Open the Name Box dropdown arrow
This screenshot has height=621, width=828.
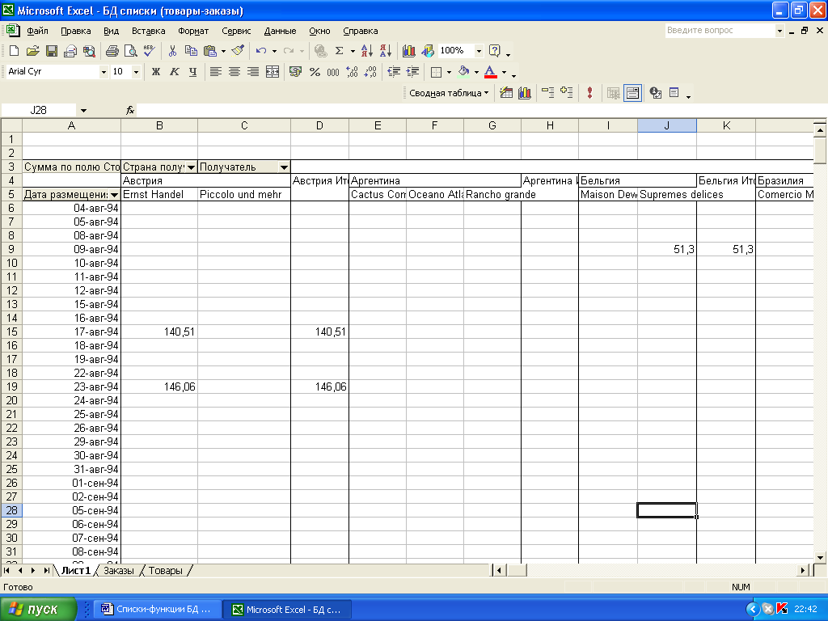coord(83,110)
